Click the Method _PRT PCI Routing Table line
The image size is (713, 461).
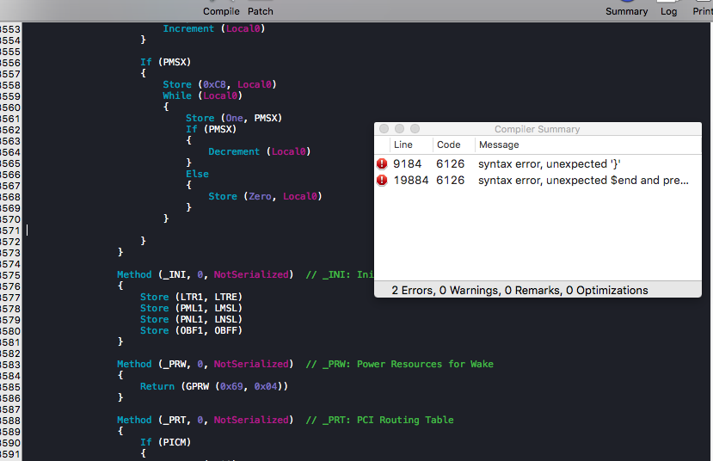205,421
